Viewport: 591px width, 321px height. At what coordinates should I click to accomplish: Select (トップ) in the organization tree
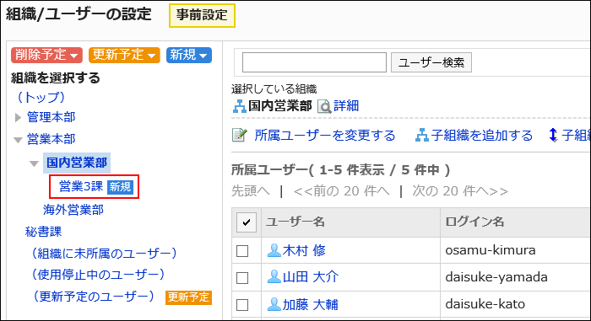click(x=41, y=97)
